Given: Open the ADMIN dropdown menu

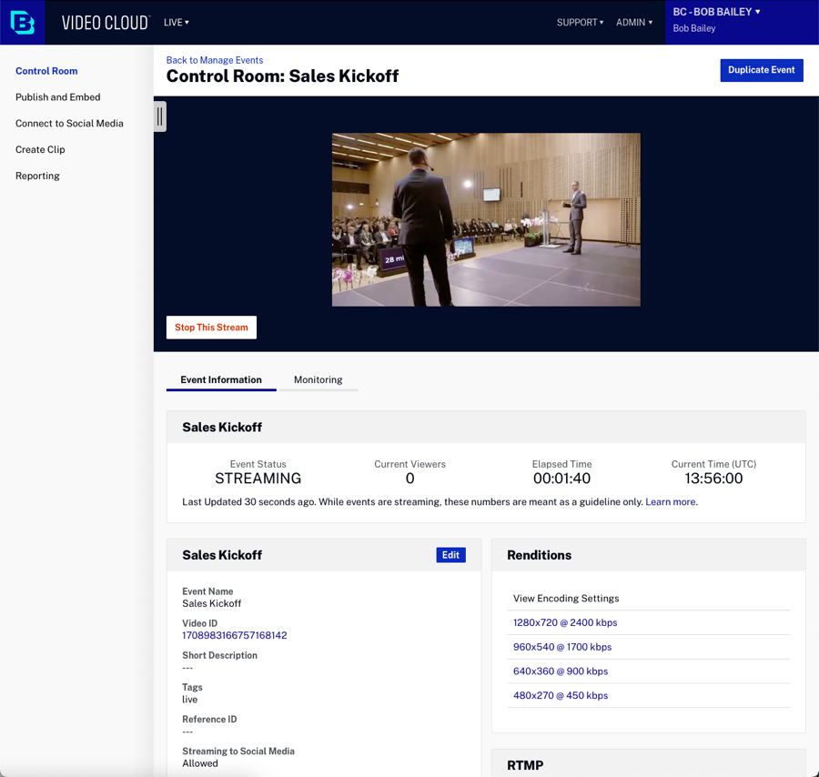Looking at the screenshot, I should [634, 23].
